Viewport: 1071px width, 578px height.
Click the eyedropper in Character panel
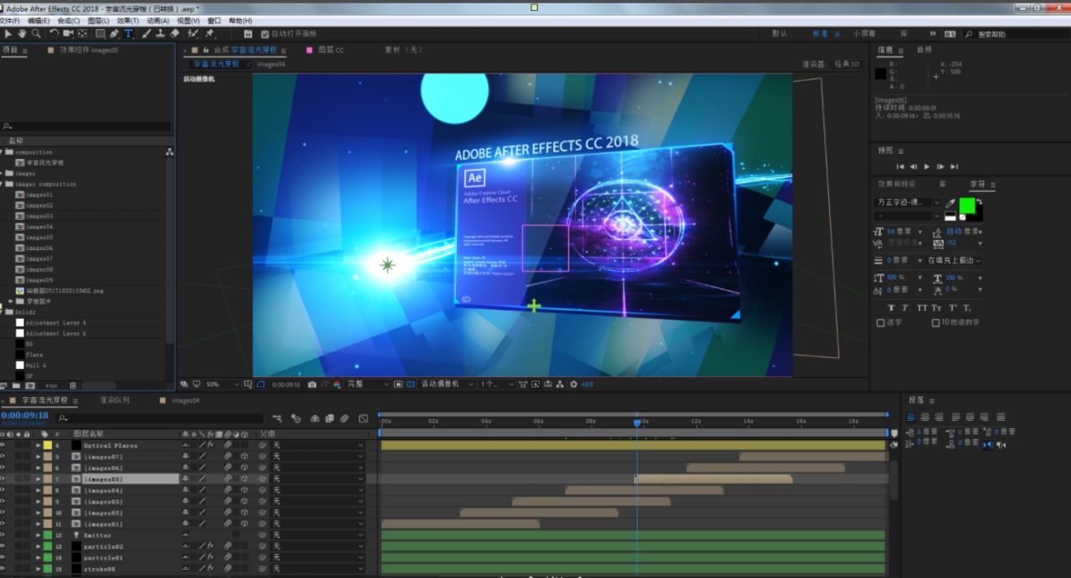click(951, 202)
